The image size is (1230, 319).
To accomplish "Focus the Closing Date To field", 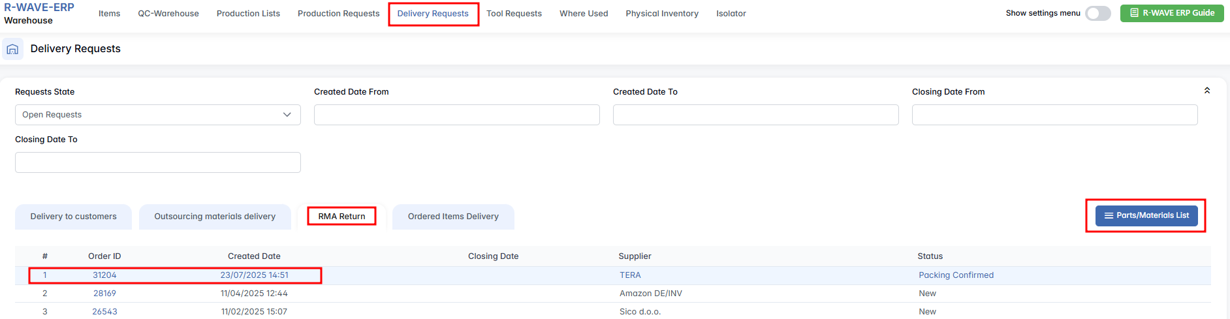I will [157, 162].
